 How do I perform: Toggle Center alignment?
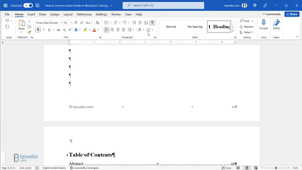(x=112, y=30)
